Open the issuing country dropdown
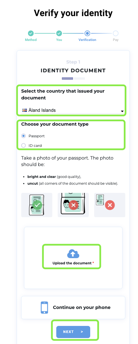The image size is (138, 344). [73, 110]
